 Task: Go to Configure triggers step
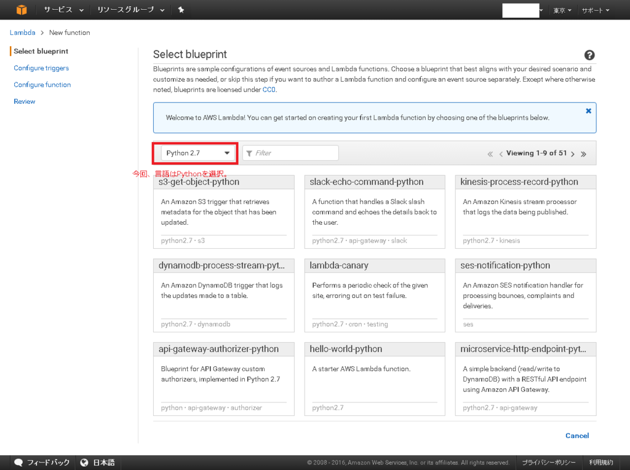pyautogui.click(x=41, y=68)
